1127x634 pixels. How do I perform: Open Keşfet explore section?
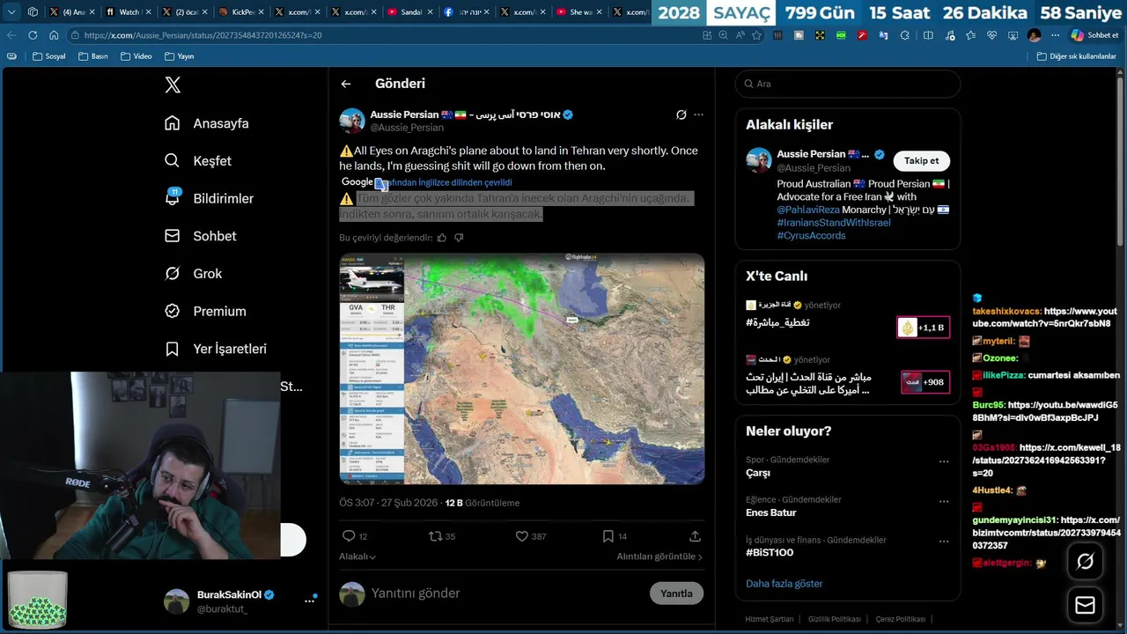coord(198,161)
